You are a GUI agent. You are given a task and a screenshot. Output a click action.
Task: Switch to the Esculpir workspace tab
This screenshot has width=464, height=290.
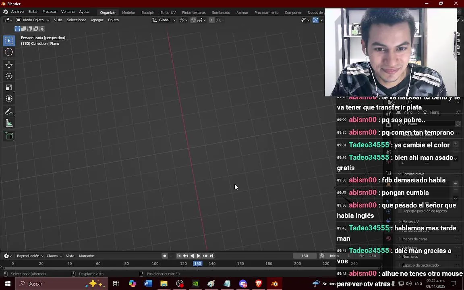(148, 13)
